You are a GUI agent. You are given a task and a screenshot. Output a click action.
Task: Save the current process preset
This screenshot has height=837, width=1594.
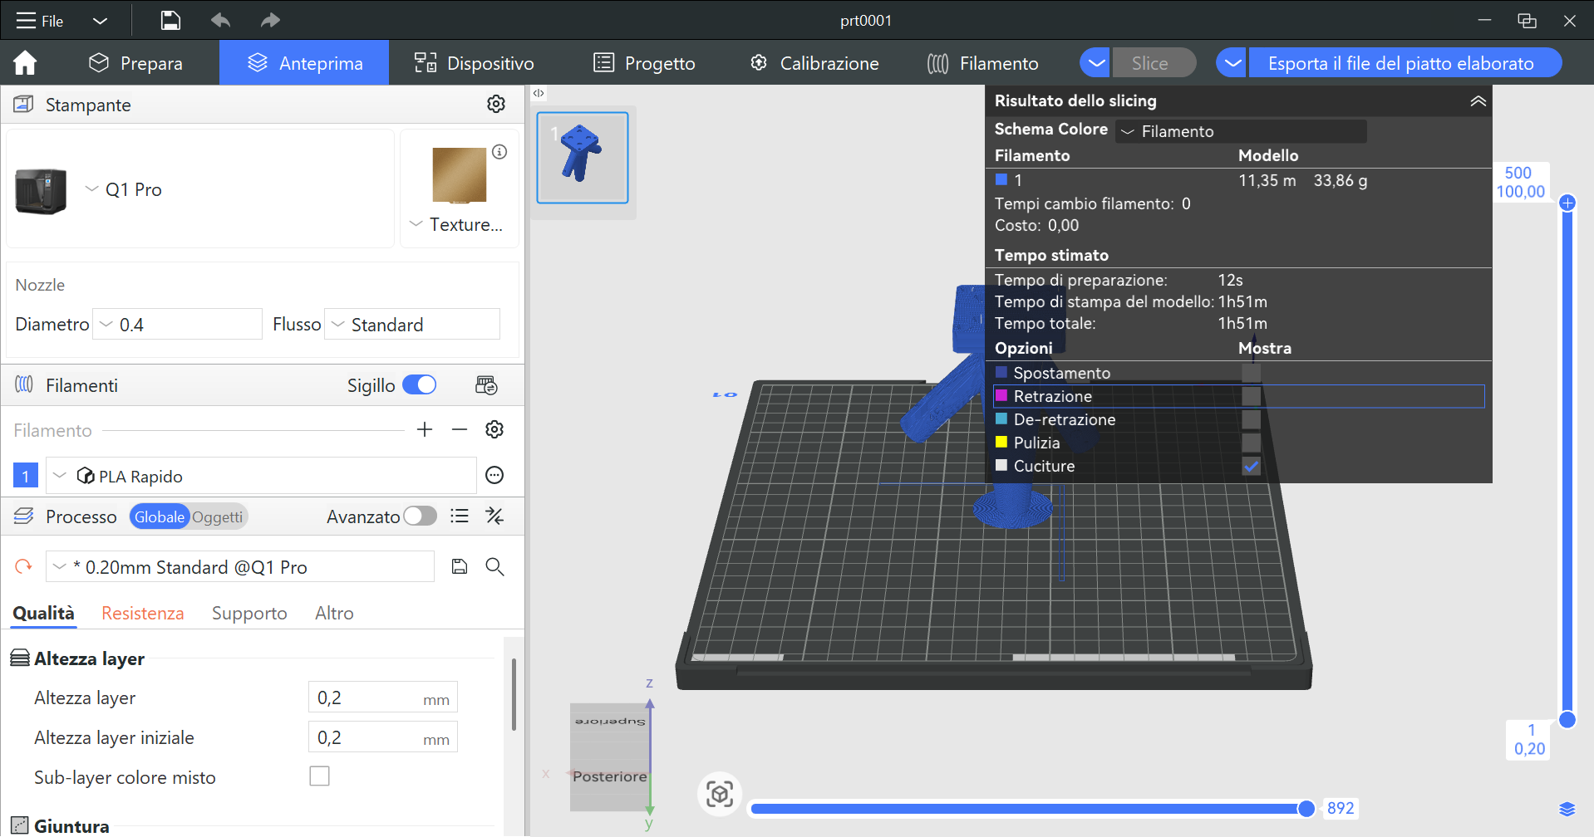(x=460, y=566)
